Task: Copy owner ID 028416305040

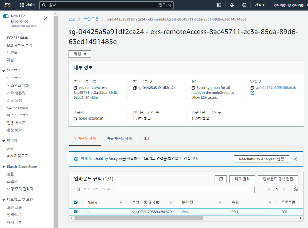Action: [x=76, y=119]
